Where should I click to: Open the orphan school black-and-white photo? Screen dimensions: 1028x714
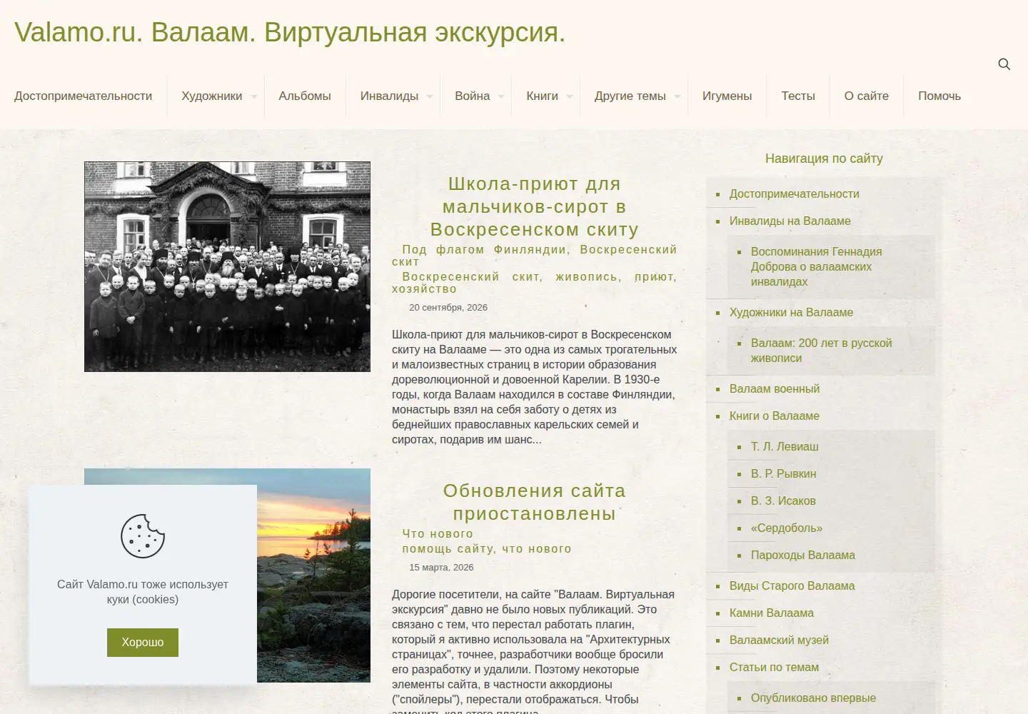tap(227, 266)
